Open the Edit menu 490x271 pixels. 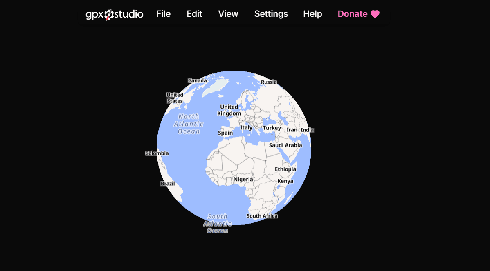click(194, 14)
